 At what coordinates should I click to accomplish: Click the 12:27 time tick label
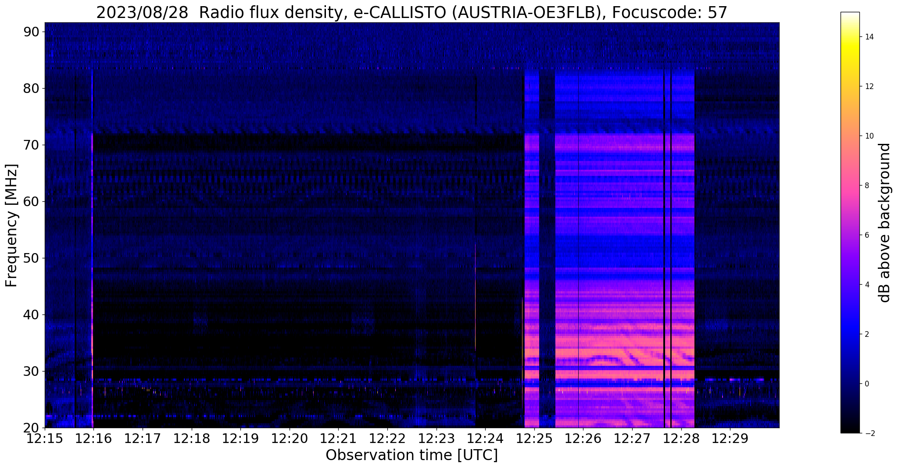tap(632, 439)
